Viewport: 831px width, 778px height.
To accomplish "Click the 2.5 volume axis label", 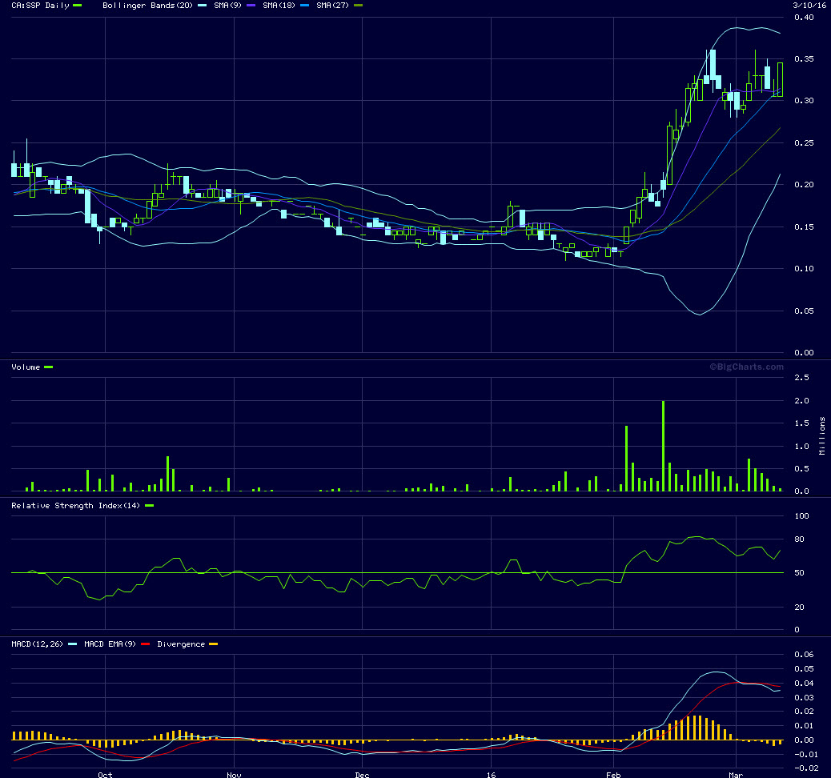I will 802,377.
